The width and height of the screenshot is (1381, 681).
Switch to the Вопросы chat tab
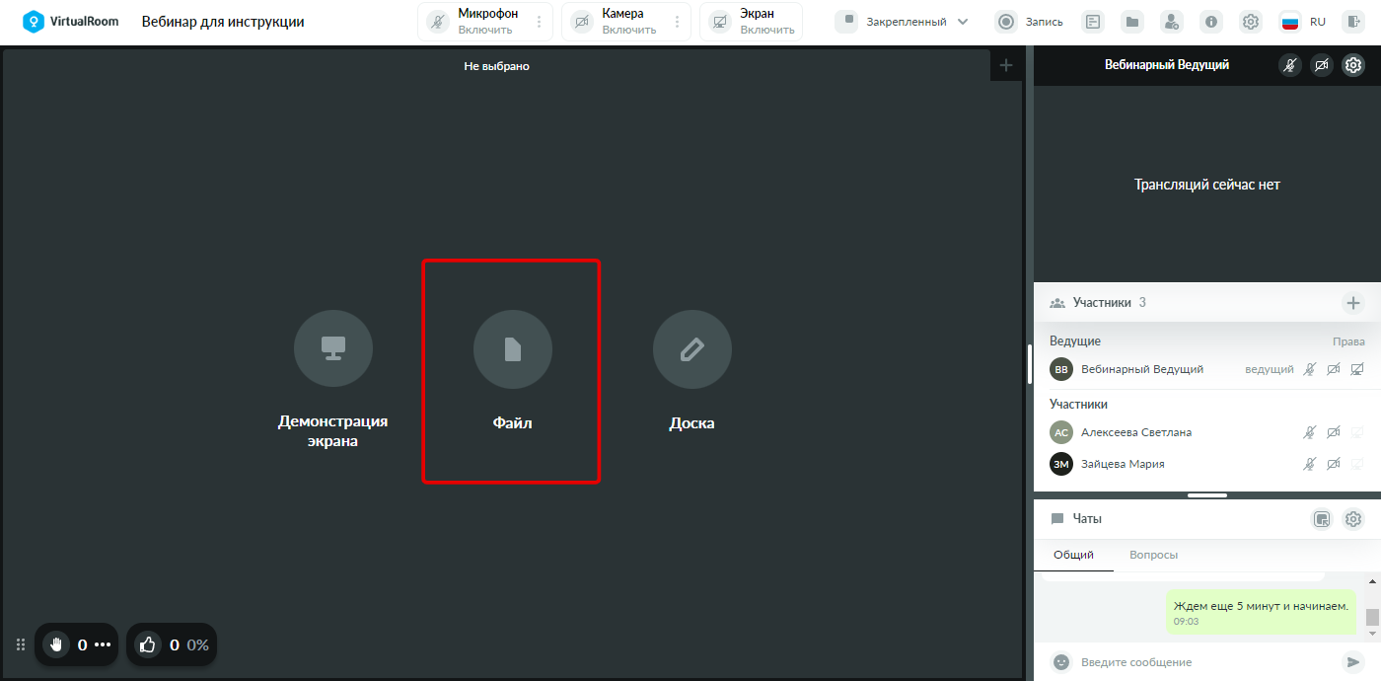1153,555
